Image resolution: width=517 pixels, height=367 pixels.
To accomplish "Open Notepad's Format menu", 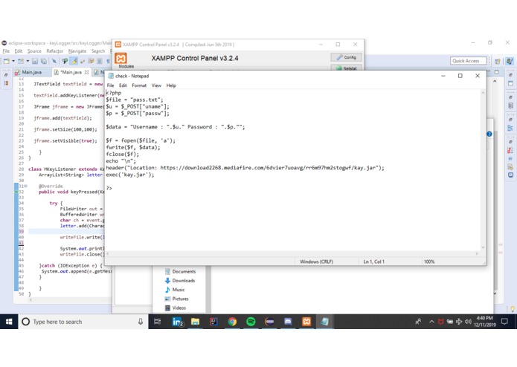I will pos(139,85).
